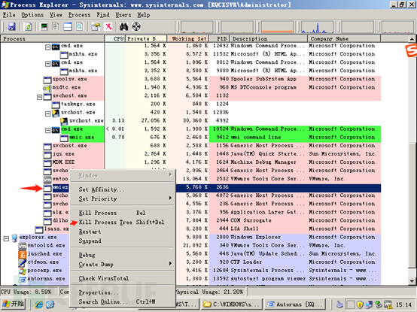Click the crosshair Find Window's Process icon
417x312 pixels.
click(x=136, y=27)
